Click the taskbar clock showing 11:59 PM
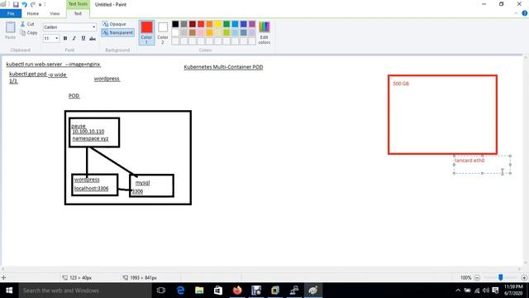The width and height of the screenshot is (529, 298). [x=513, y=291]
